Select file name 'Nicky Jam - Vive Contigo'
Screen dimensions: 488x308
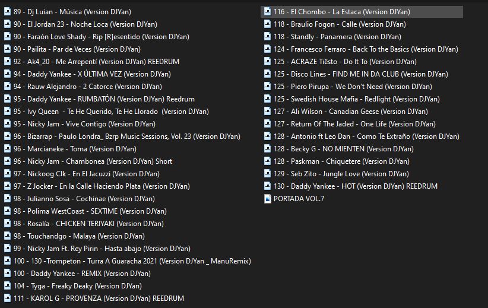(x=84, y=124)
